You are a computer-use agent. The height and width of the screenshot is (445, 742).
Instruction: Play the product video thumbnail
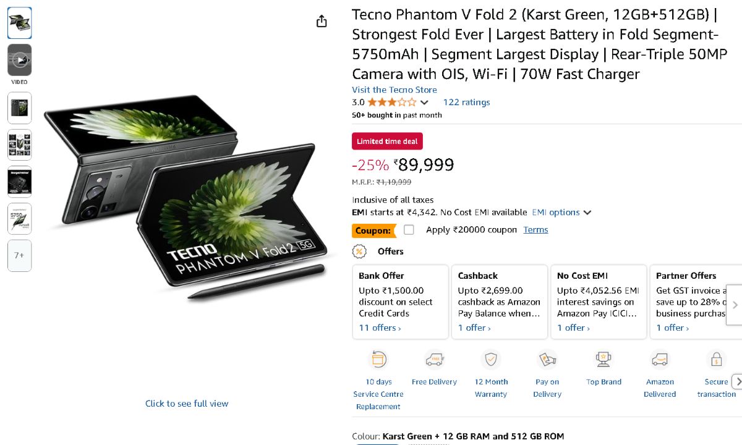coord(20,60)
